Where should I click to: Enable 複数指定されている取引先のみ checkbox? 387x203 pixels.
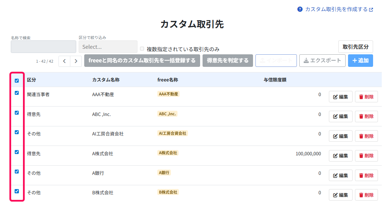(x=142, y=49)
